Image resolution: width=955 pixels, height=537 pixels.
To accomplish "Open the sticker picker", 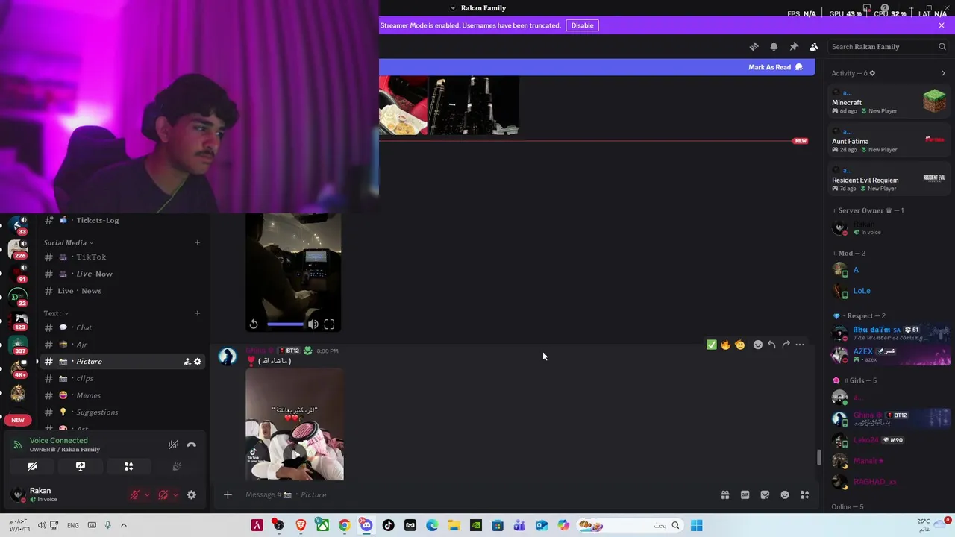I will (x=765, y=494).
